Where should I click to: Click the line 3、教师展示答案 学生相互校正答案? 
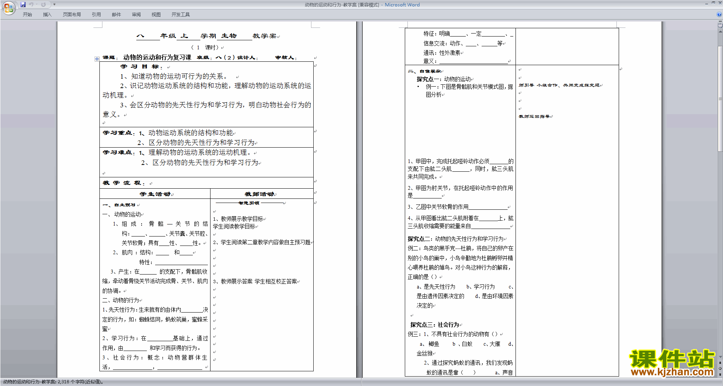click(255, 281)
